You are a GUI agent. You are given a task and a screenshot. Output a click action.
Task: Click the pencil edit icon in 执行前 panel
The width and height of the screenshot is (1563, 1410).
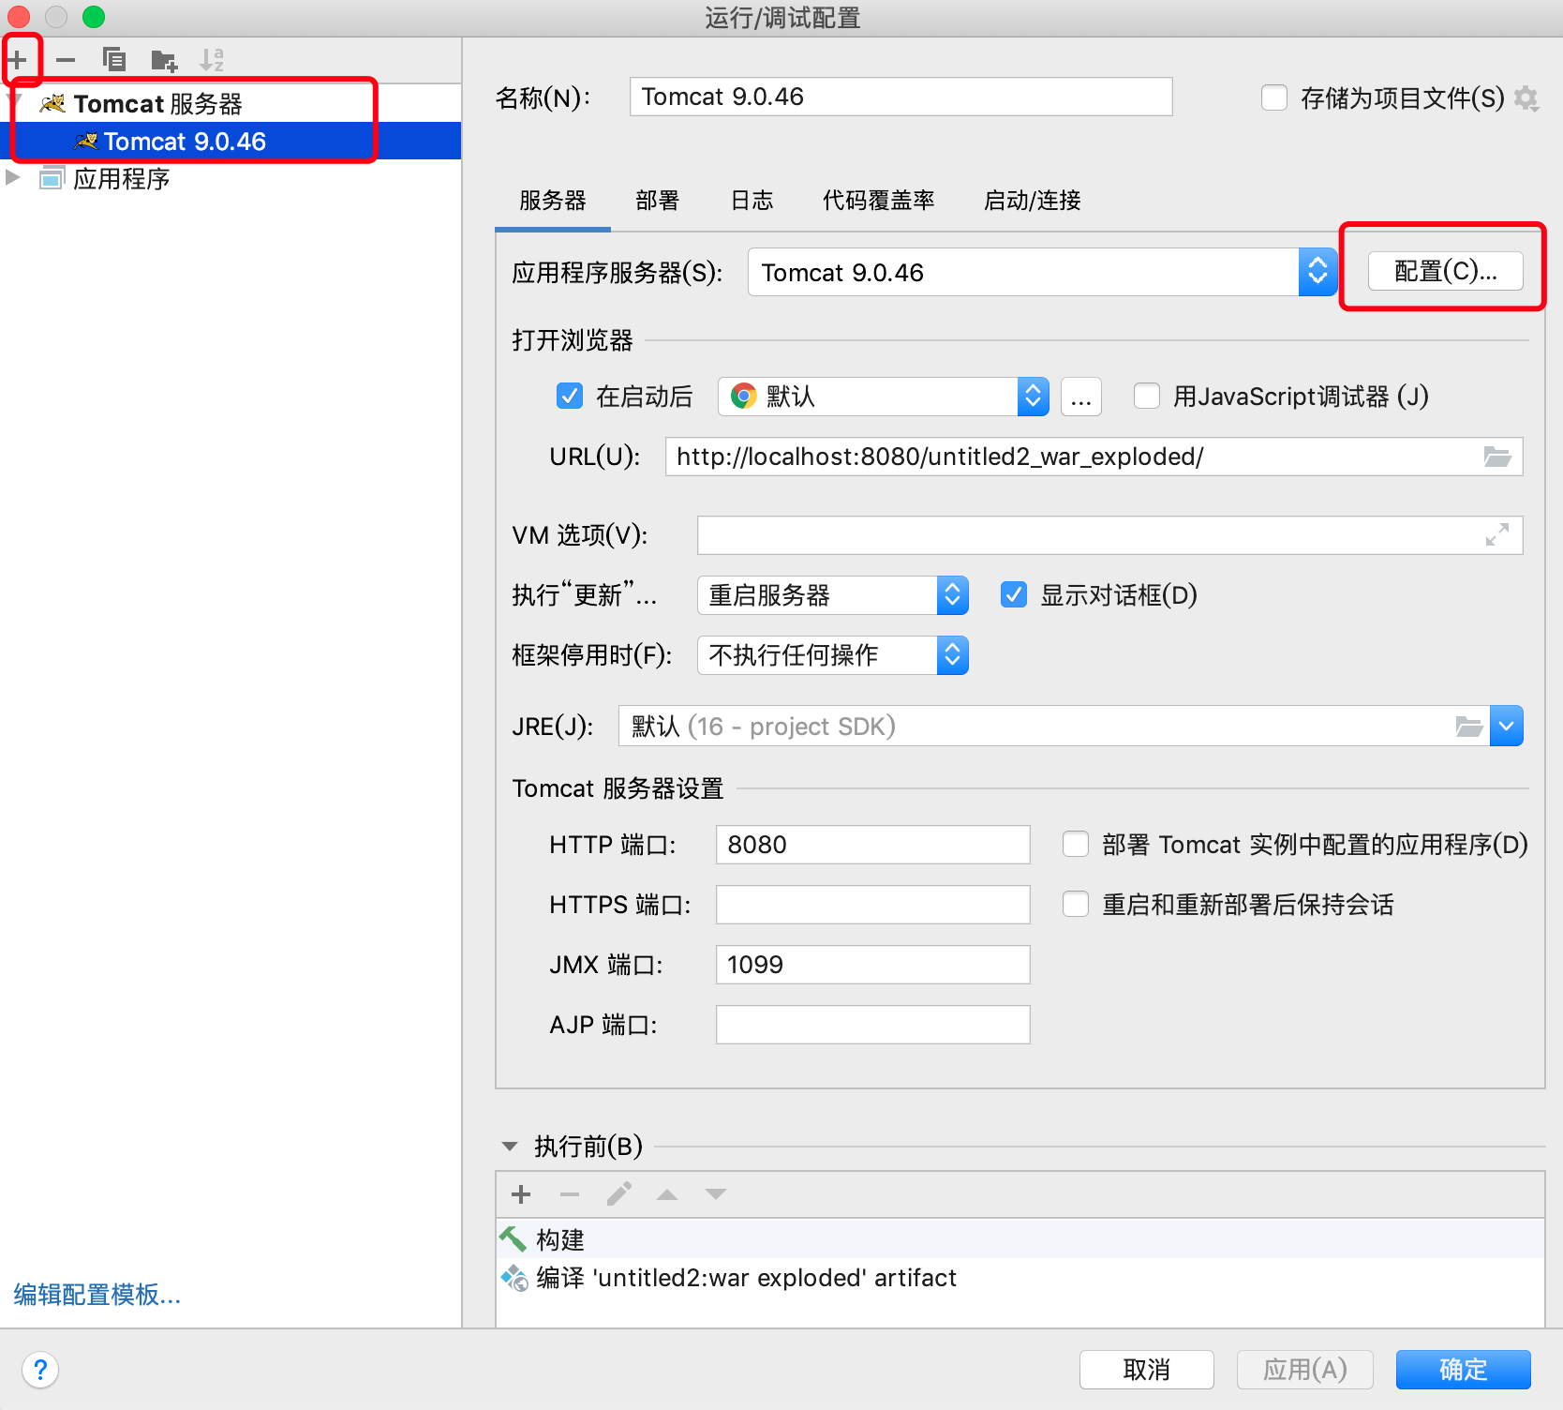tap(618, 1193)
